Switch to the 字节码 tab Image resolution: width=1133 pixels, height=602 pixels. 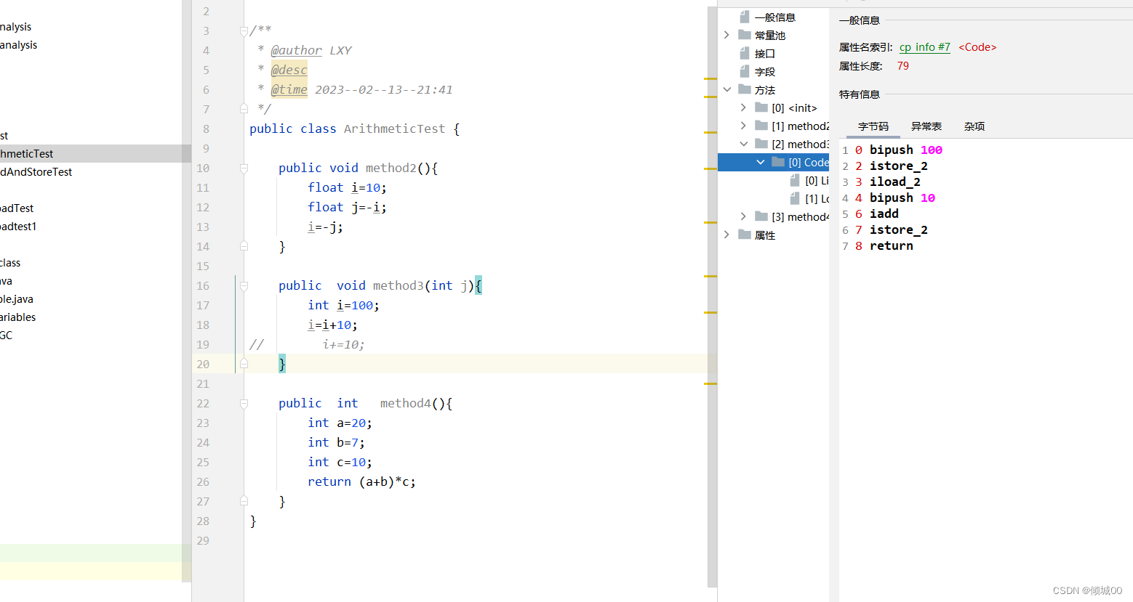pos(873,126)
